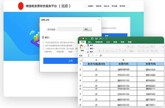Align text right in the ribbon
The image size is (165, 108).
pos(147,51)
